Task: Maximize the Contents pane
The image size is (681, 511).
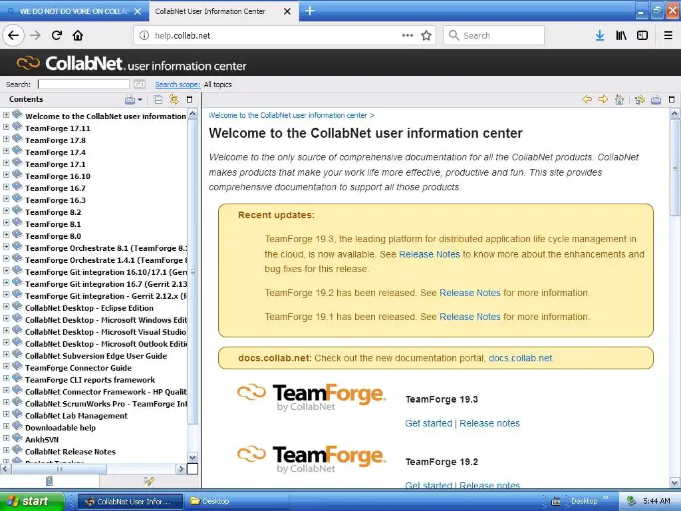Action: 190,99
